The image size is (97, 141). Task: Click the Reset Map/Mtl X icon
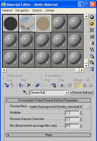pyautogui.click(x=29, y=85)
